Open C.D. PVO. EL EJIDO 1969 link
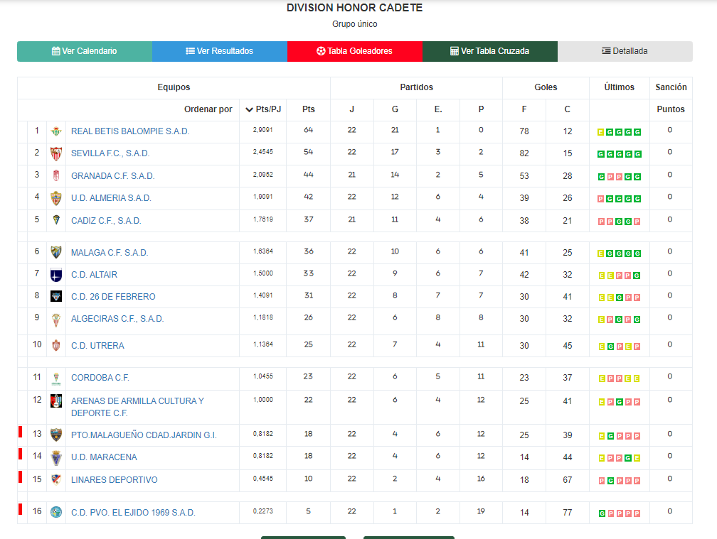 pos(133,513)
